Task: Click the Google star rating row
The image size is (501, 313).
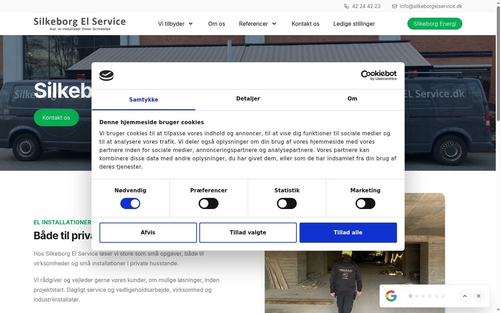Action: point(430,296)
